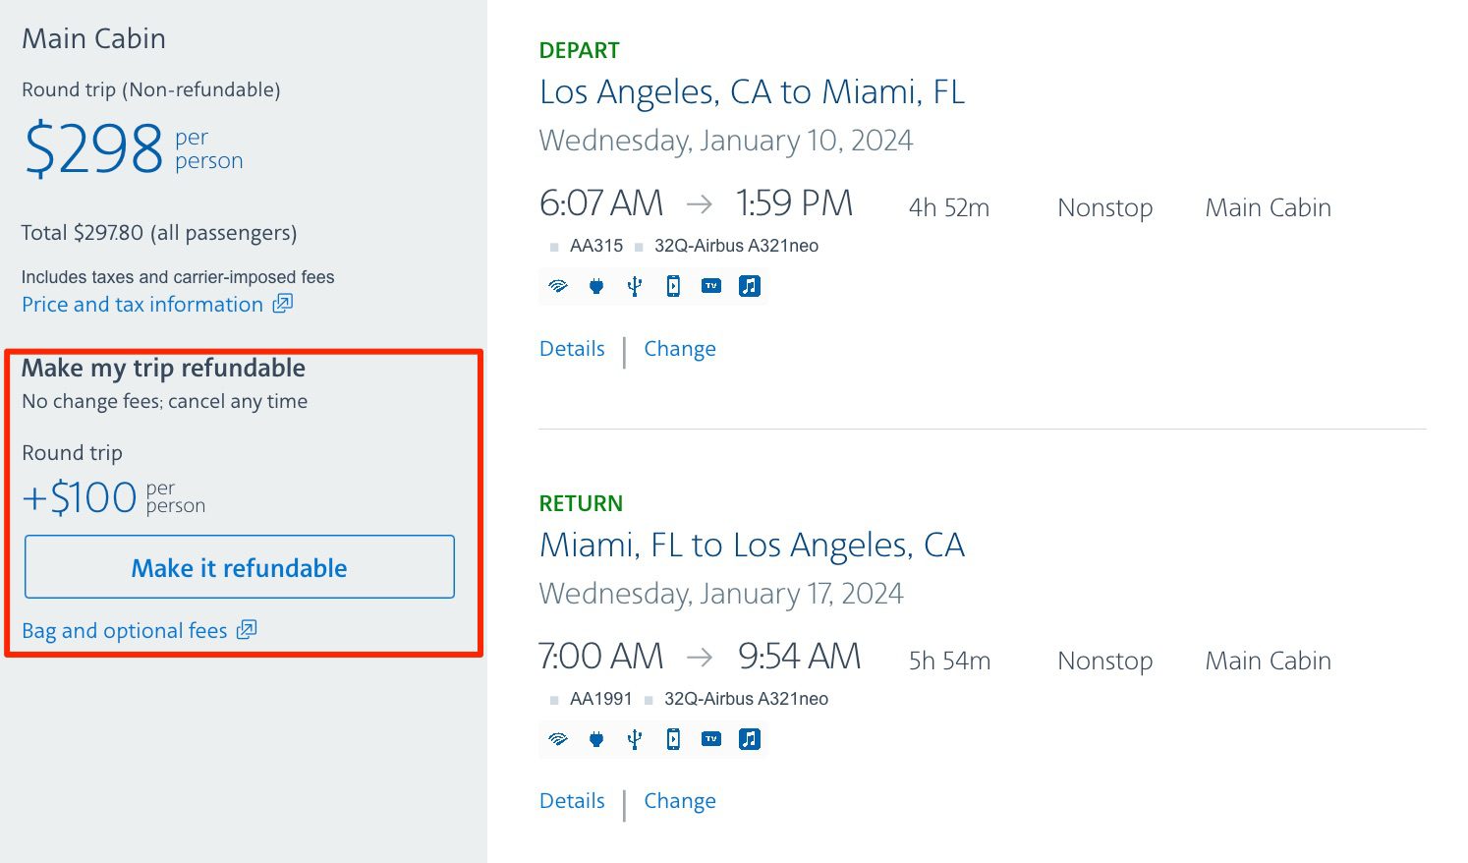
Task: Click the external link icon beside Bag and optional fees
Action: 247,630
